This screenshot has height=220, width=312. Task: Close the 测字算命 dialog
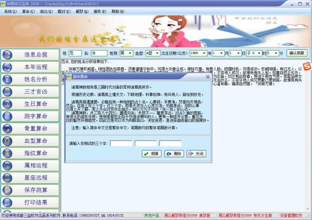click(208, 77)
